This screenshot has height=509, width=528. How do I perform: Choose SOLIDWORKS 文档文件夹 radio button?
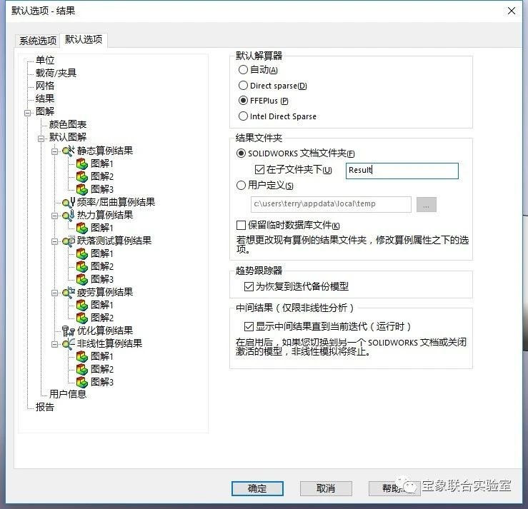(241, 153)
